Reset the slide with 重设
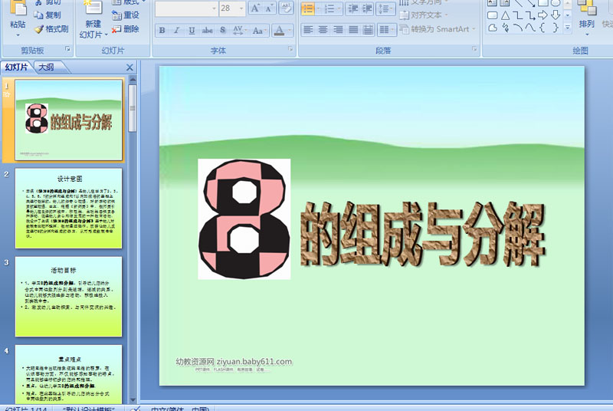Screen dimensions: 613x411 click(125, 15)
